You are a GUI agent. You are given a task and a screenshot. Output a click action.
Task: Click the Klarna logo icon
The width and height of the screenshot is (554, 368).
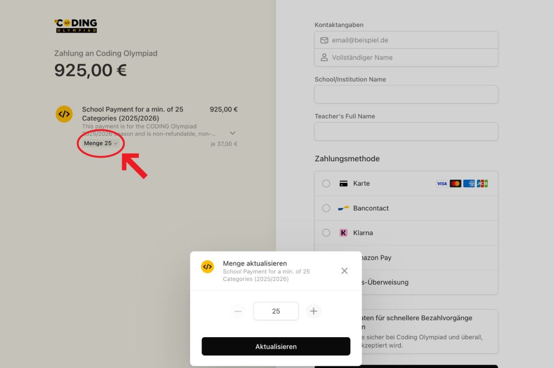(343, 233)
